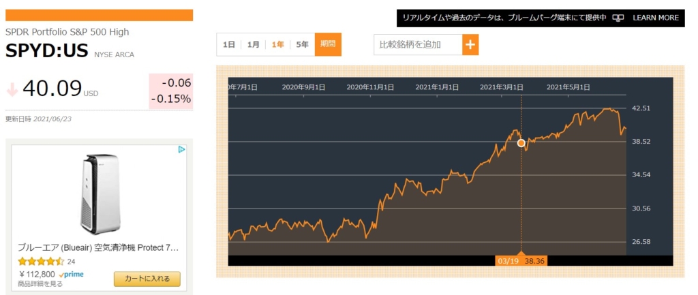Click the star rating of the ad product
The image size is (698, 295).
click(41, 261)
